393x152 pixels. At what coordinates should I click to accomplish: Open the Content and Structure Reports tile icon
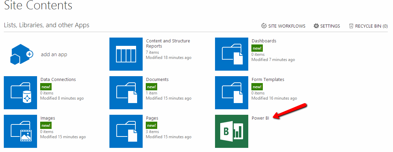[x=126, y=54]
